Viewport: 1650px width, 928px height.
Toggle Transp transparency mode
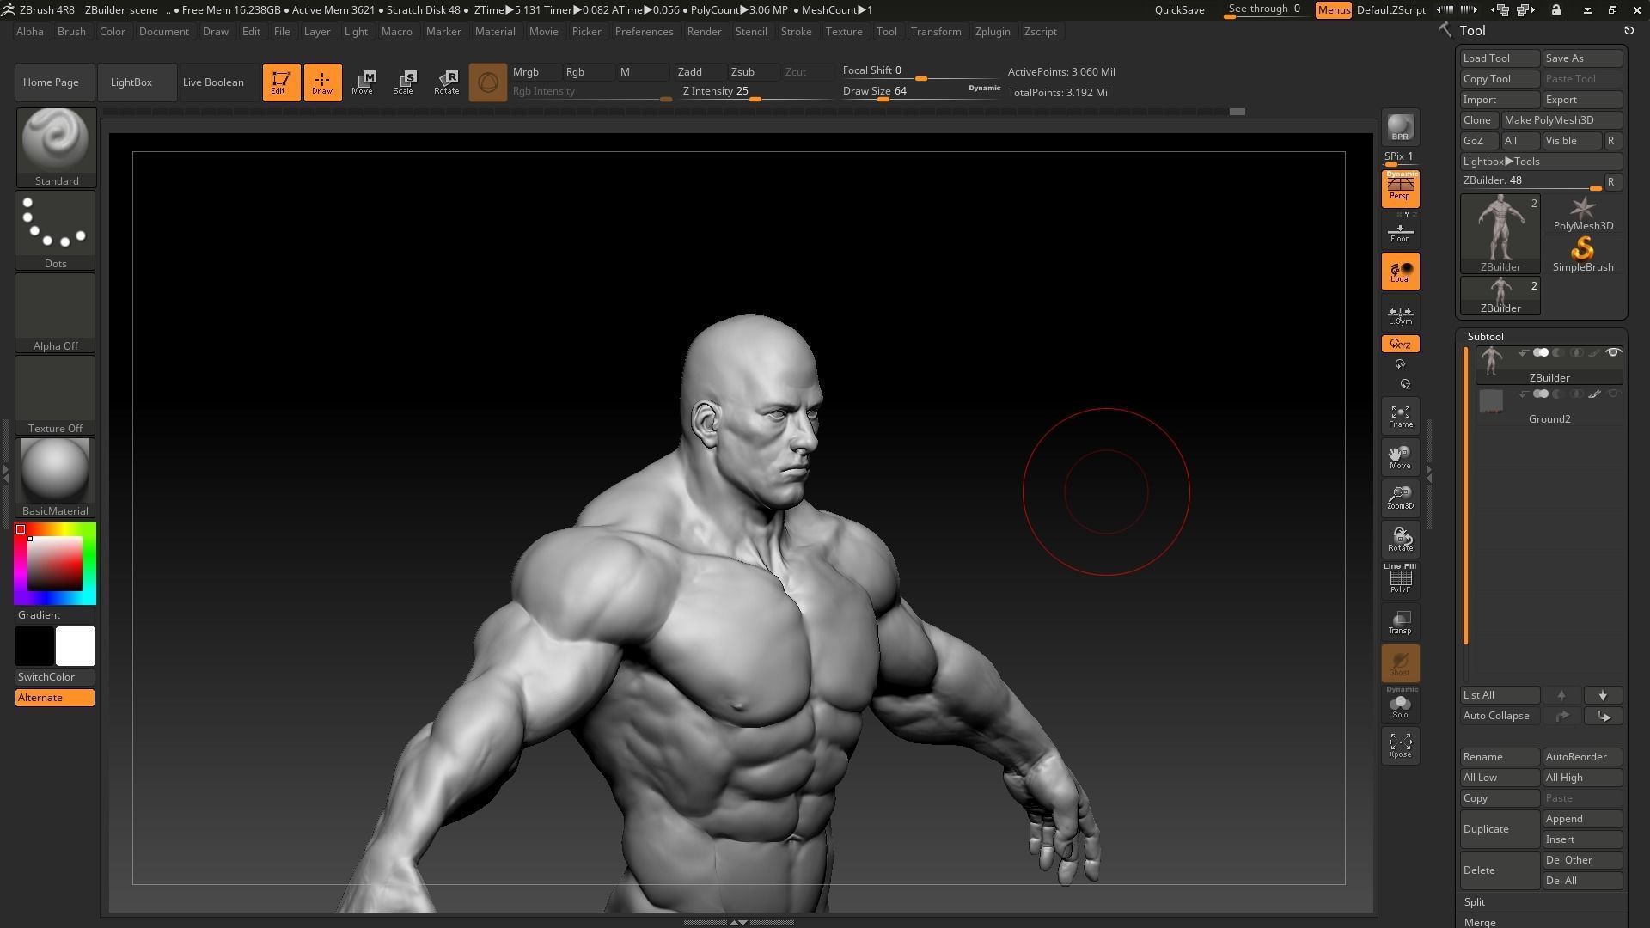pos(1400,621)
